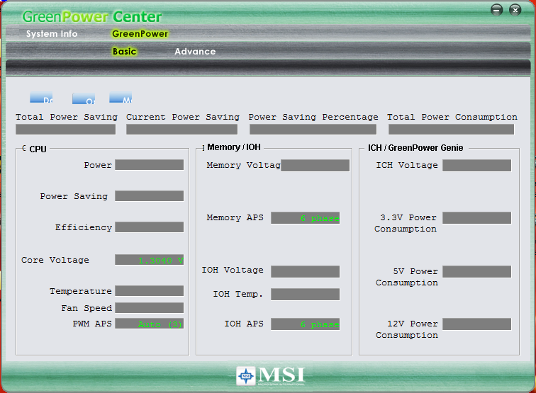The height and width of the screenshot is (393, 536).
Task: Click the PWM APS value 'Auto (3)'
Action: click(x=150, y=324)
